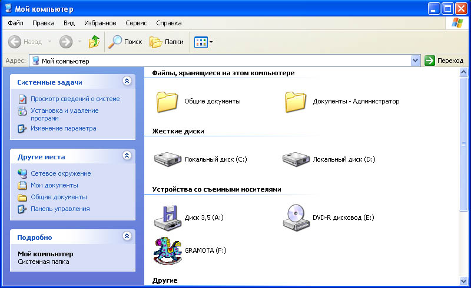Image resolution: width=471 pixels, height=288 pixels.
Task: Open the Файл menu
Action: (x=16, y=23)
